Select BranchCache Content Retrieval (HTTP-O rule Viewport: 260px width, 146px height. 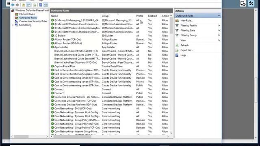click(110, 51)
